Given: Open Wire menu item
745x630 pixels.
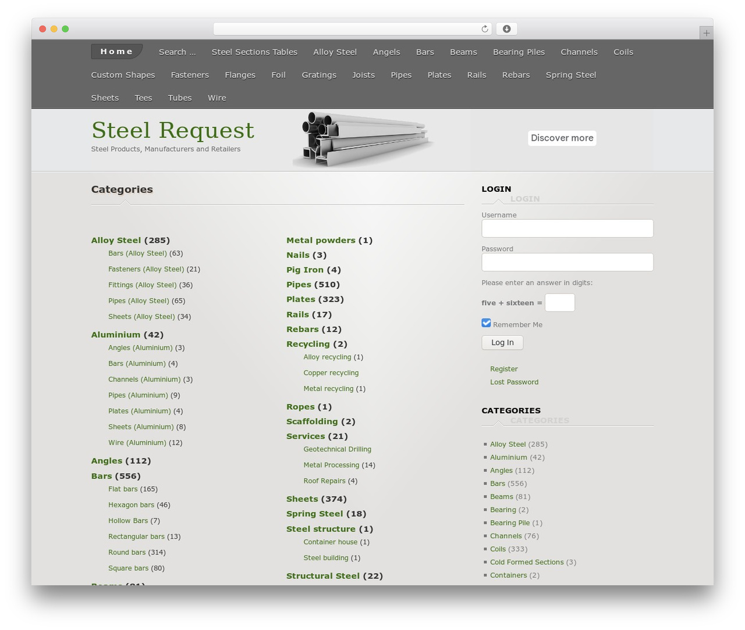Looking at the screenshot, I should click(x=217, y=98).
